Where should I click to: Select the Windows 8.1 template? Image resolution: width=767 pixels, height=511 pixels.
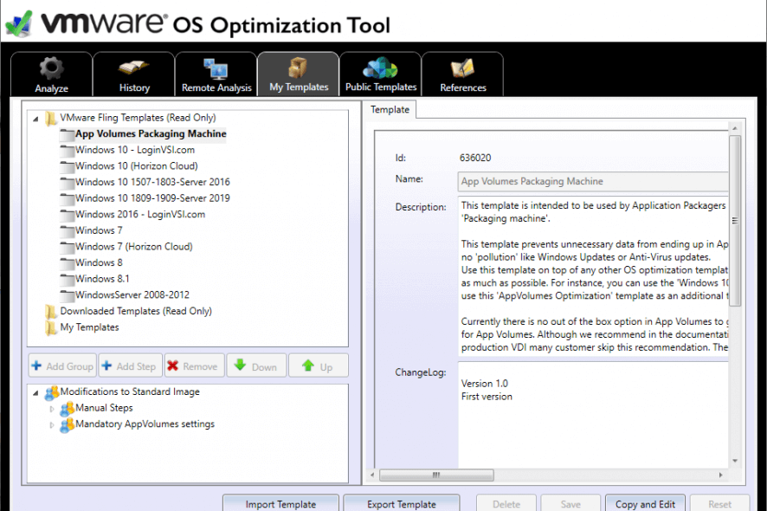pyautogui.click(x=102, y=280)
